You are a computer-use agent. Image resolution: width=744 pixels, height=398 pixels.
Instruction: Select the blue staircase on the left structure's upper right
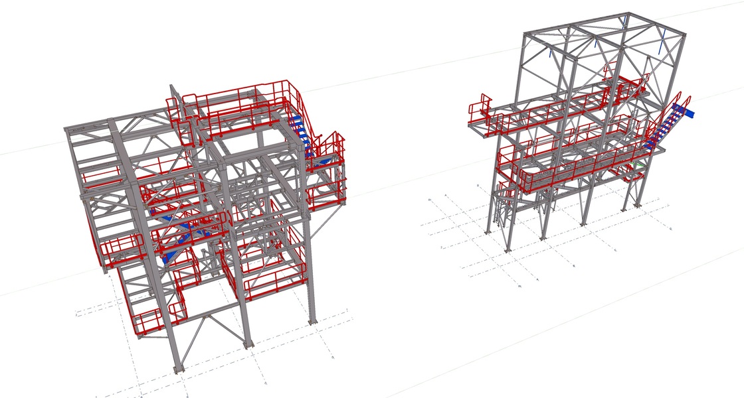(x=302, y=136)
